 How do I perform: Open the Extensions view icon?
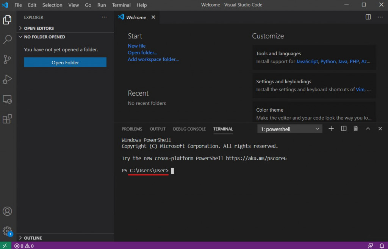click(7, 119)
